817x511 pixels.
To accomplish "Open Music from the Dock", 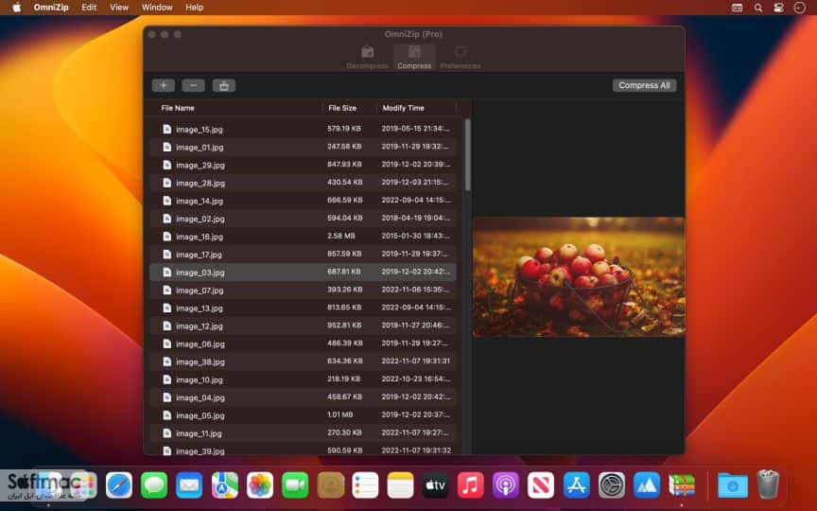I will (x=471, y=485).
